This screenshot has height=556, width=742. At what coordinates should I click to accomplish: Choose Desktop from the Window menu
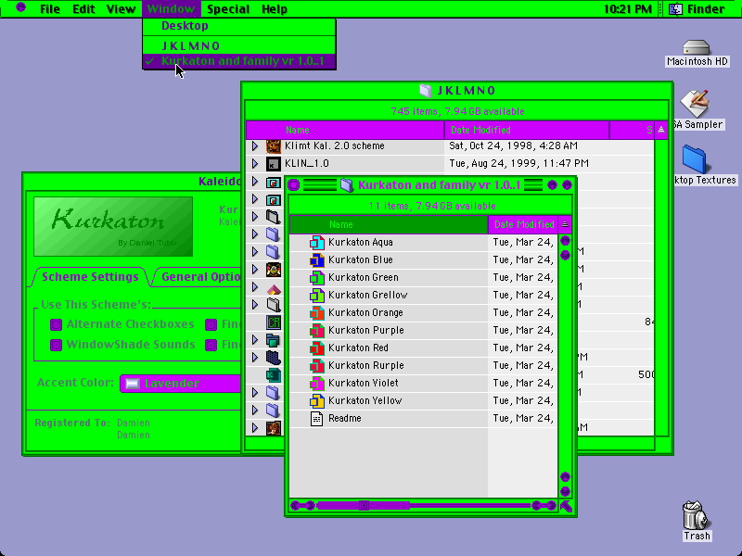tap(239, 26)
